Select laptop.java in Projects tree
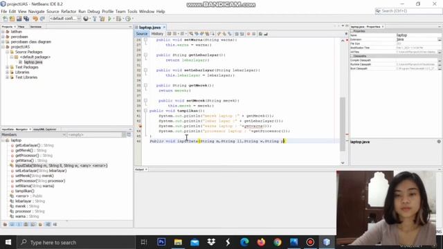443x249 pixels. pos(33,62)
